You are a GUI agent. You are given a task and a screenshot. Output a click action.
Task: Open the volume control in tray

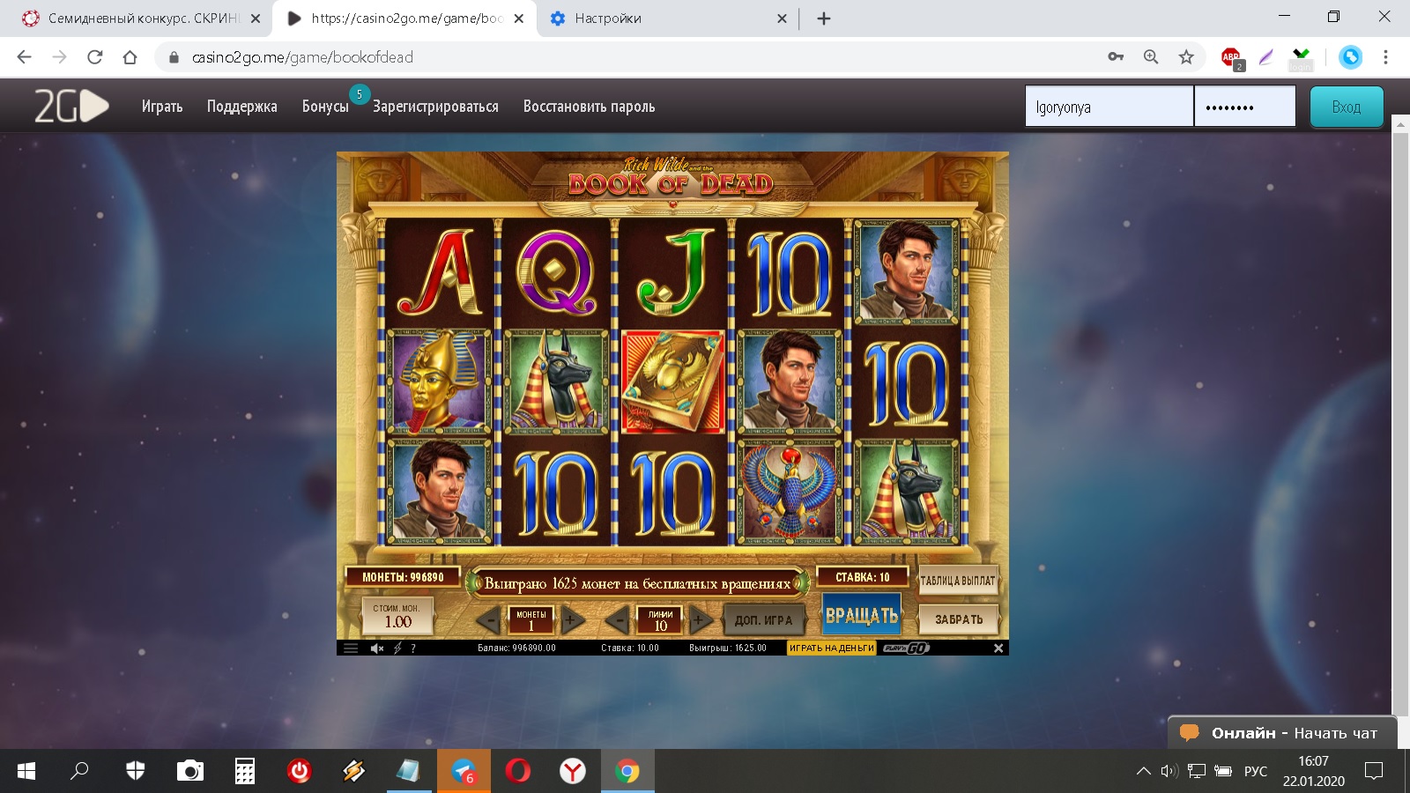point(1169,771)
